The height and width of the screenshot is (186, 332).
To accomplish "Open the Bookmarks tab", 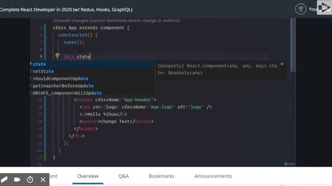I will tap(161, 176).
